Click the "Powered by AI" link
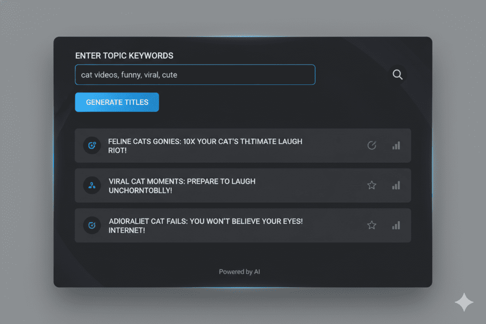Viewport: 486px width, 324px height. 240,271
